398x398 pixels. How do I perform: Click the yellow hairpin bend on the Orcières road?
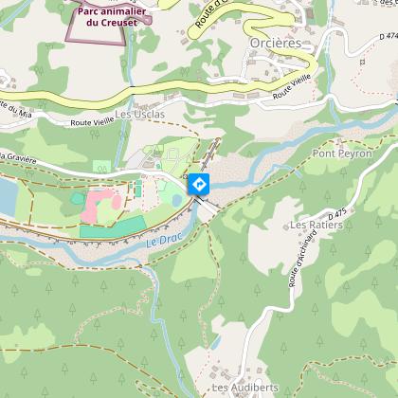click(249, 28)
